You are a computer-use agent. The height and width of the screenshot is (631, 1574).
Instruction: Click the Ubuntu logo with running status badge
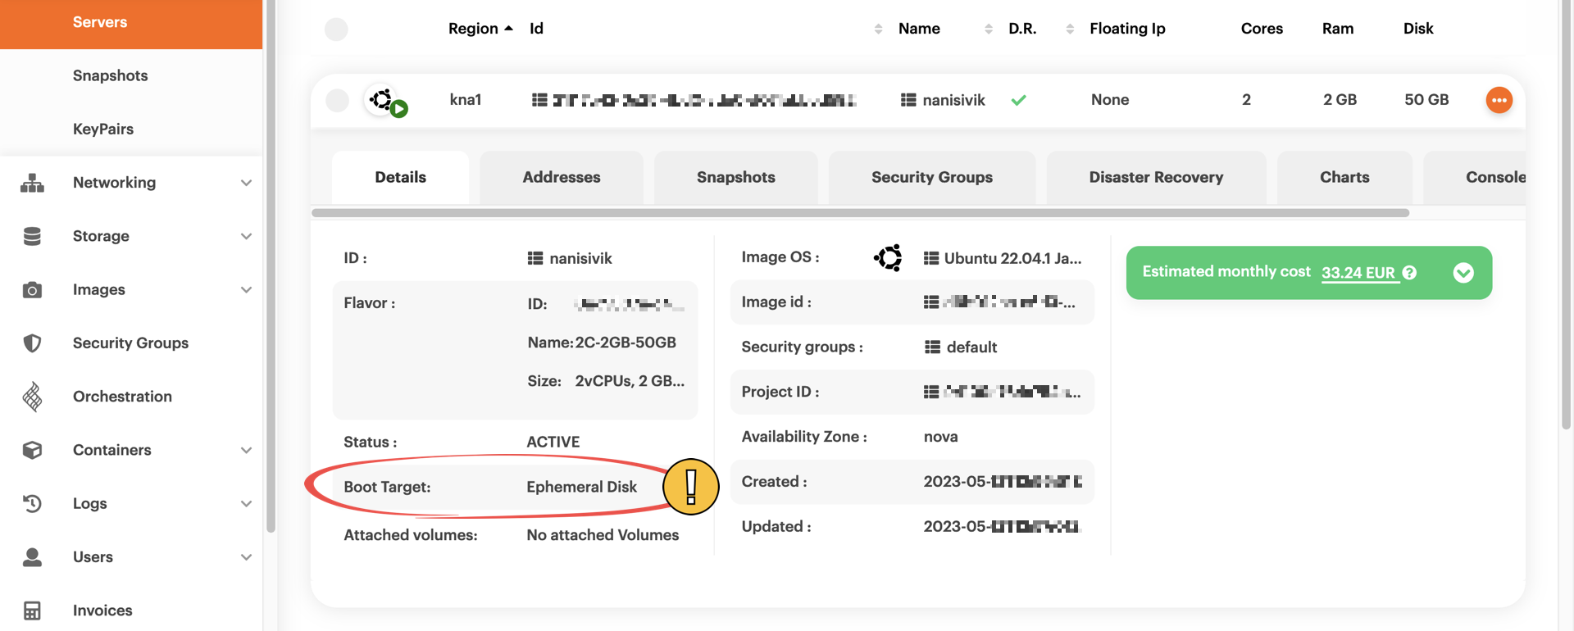point(384,101)
